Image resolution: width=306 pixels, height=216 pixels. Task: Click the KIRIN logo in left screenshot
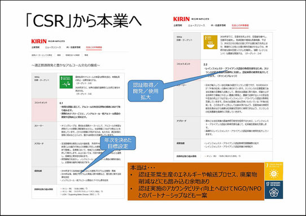[39, 41]
